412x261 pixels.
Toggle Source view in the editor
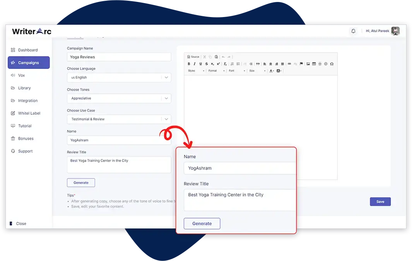pyautogui.click(x=193, y=57)
